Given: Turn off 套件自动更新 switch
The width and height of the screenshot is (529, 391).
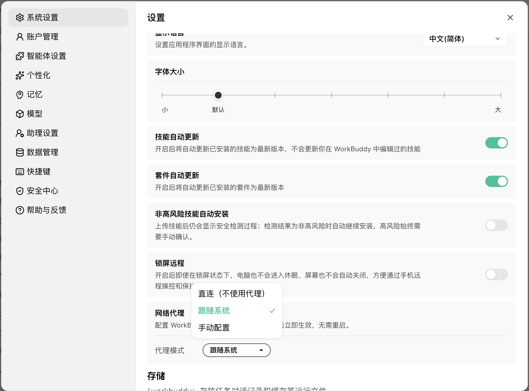Looking at the screenshot, I should (x=496, y=181).
